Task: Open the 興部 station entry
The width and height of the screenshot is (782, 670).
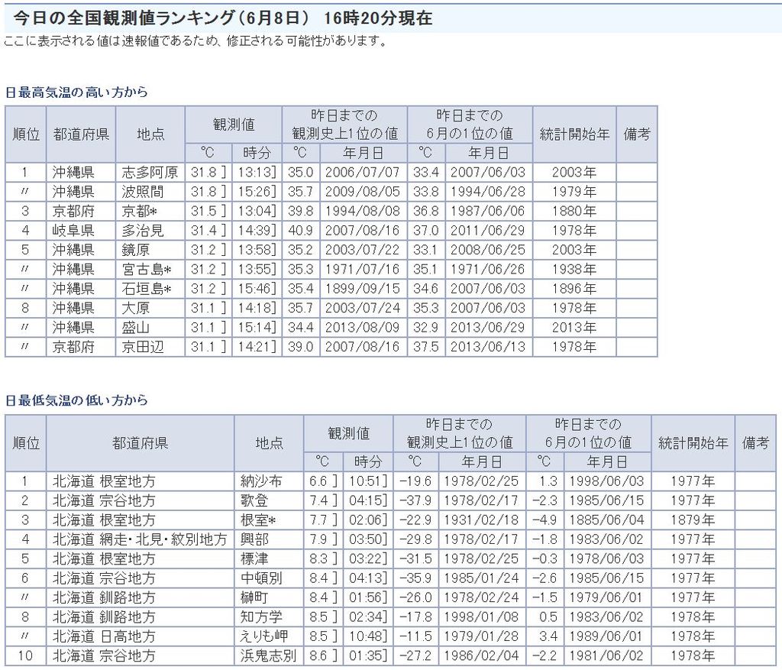Action: pyautogui.click(x=254, y=539)
